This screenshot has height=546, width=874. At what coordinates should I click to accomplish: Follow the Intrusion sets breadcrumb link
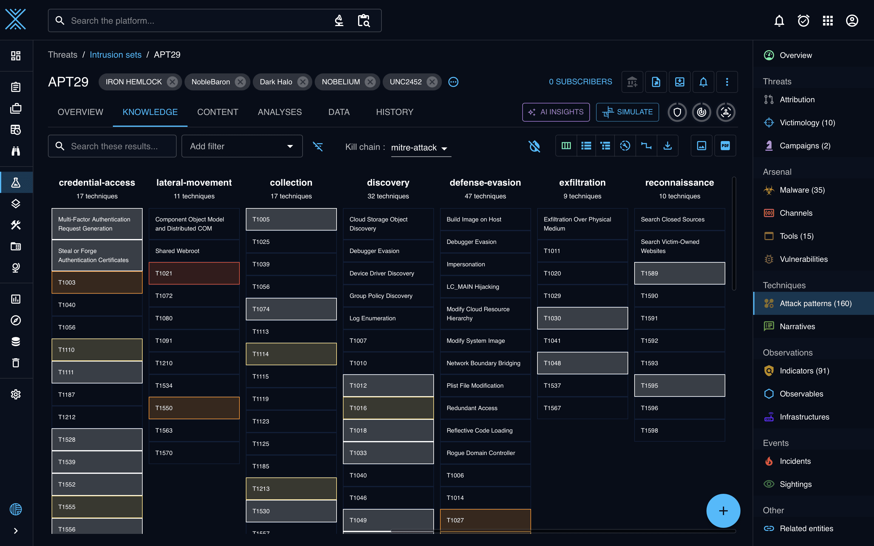116,55
